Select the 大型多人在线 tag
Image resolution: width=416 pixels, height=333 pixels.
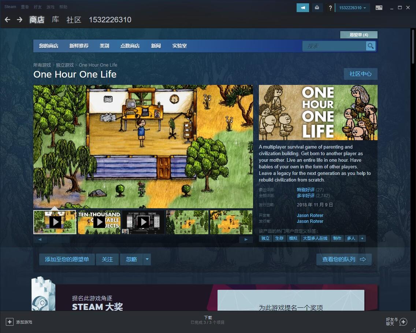click(x=315, y=238)
